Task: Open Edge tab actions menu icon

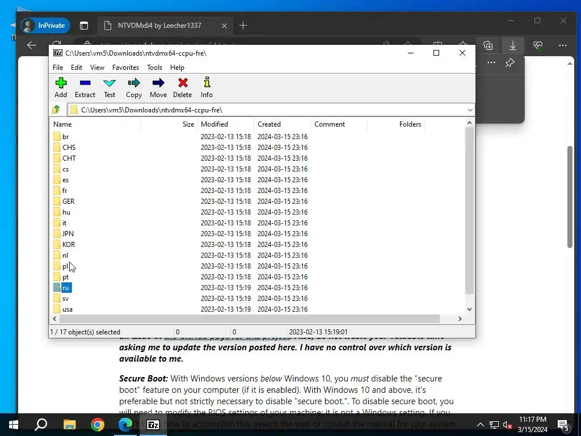Action: click(84, 25)
